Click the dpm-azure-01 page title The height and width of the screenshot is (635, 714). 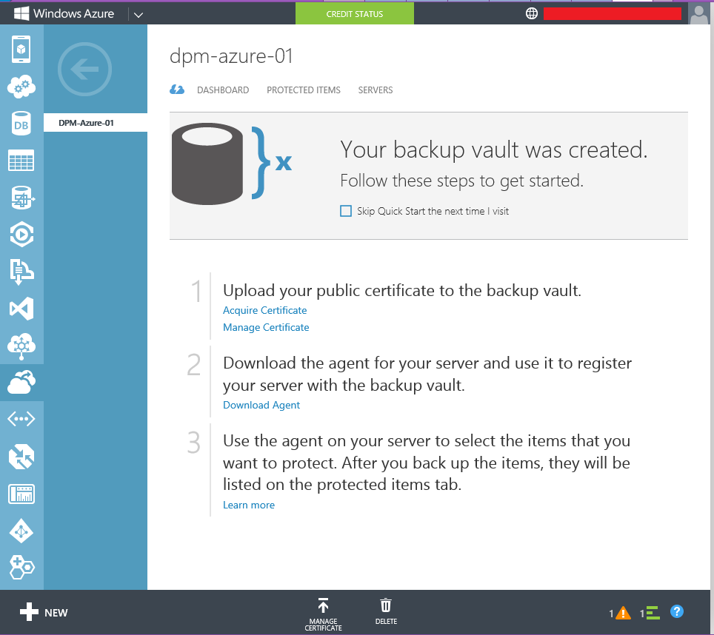click(x=231, y=56)
